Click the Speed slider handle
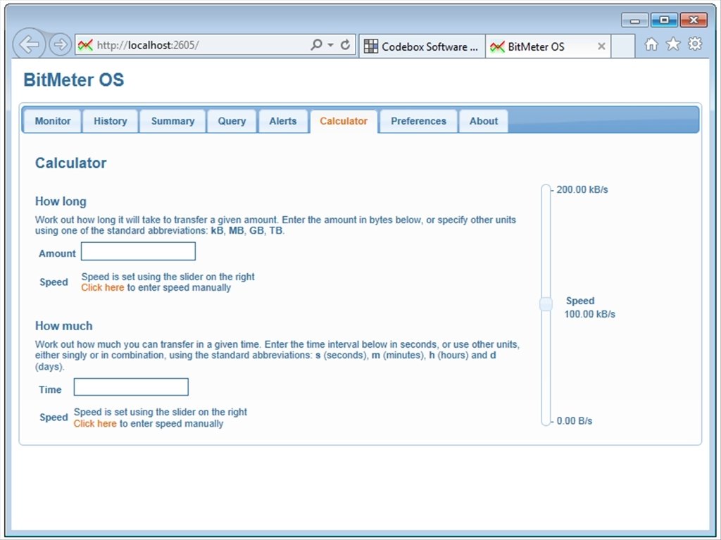The height and width of the screenshot is (540, 721). (x=546, y=304)
